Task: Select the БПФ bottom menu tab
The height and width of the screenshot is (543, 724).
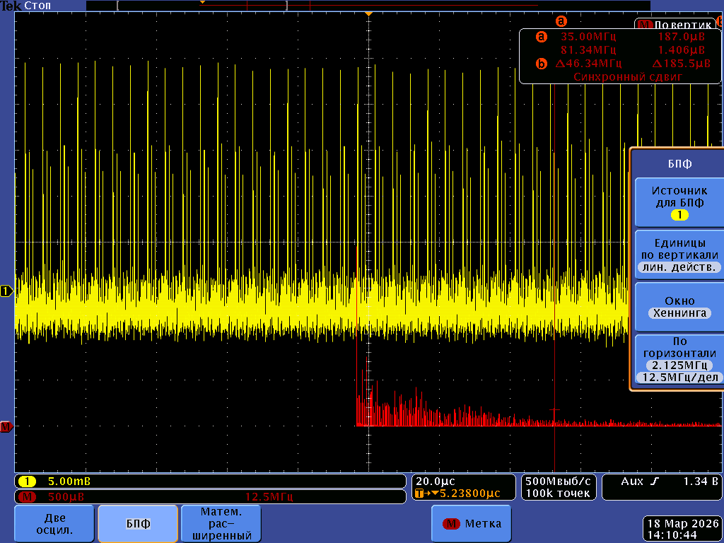Action: [138, 524]
